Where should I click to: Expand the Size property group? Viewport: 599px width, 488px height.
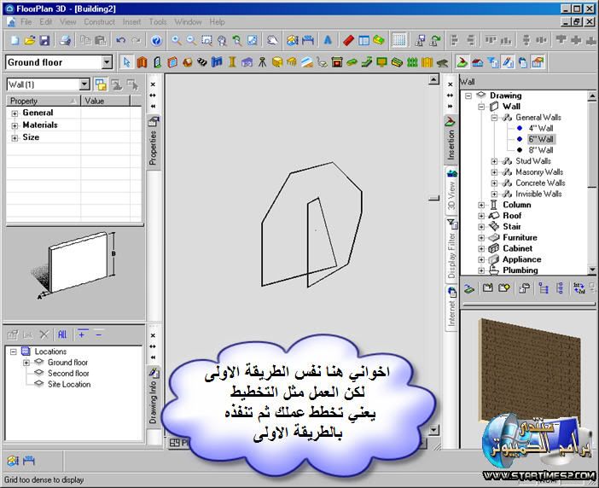[15, 138]
